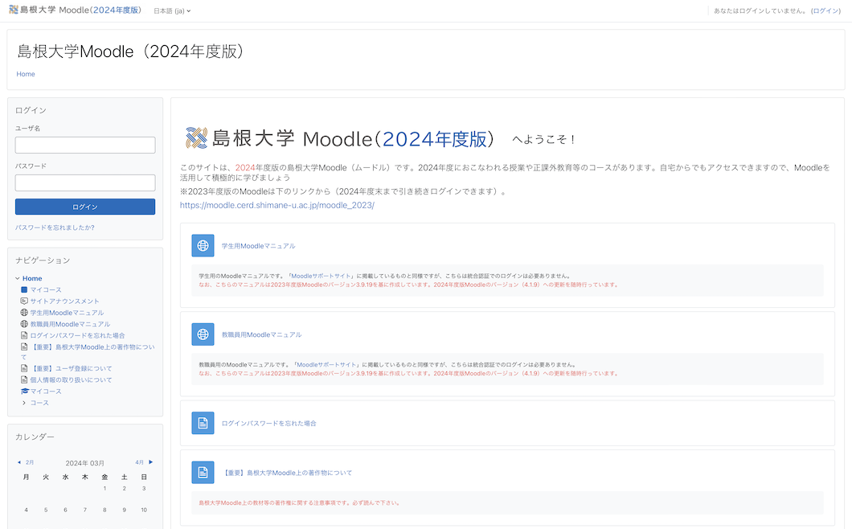Open Moodleサポートサイト link in the 学生用 manual description
This screenshot has width=852, height=529.
322,277
